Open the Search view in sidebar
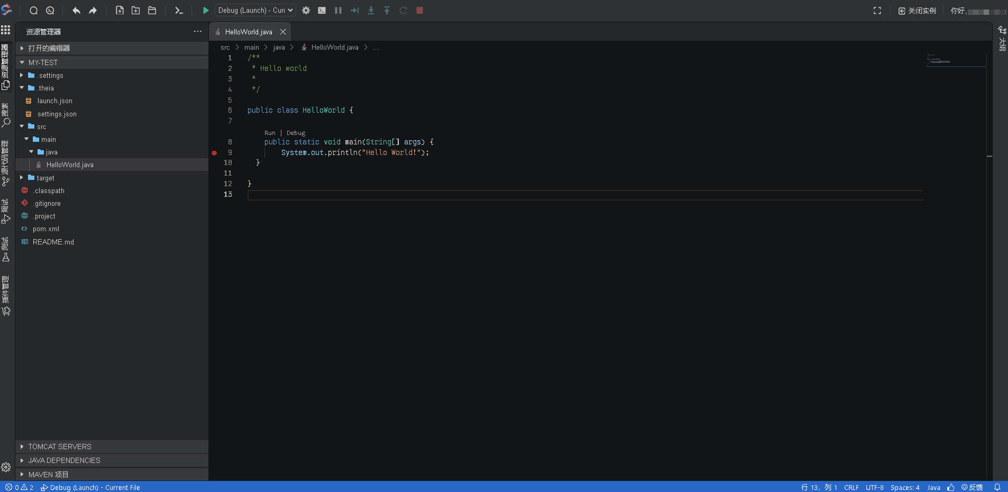 [x=6, y=122]
